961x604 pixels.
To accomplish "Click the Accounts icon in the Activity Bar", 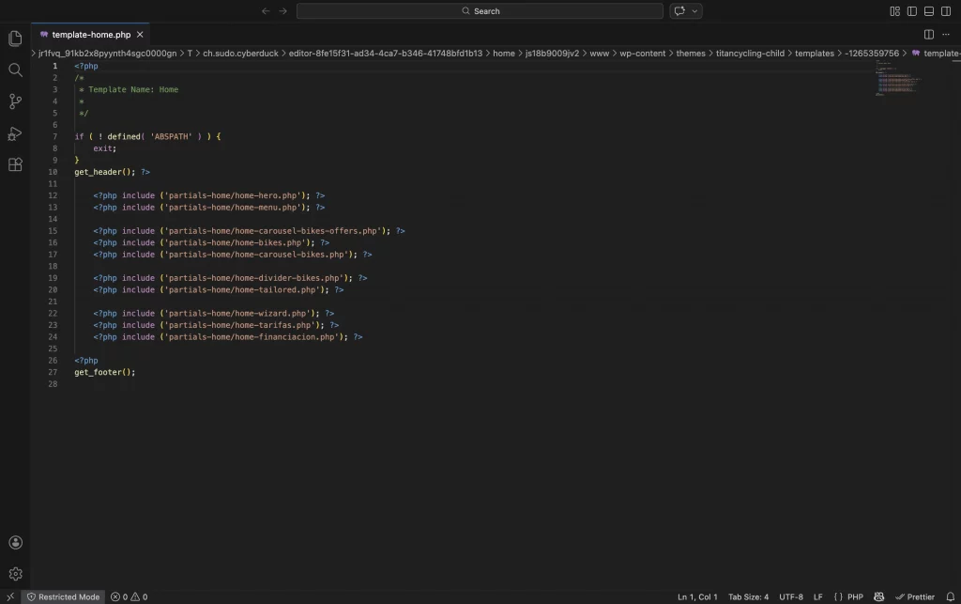I will tap(15, 542).
